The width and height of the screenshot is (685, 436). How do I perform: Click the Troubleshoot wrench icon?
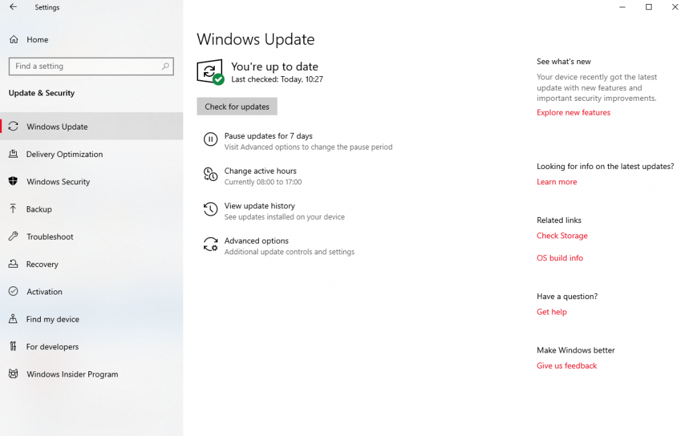[13, 236]
